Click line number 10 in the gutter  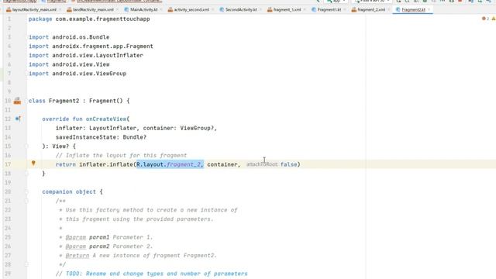tap(8, 101)
